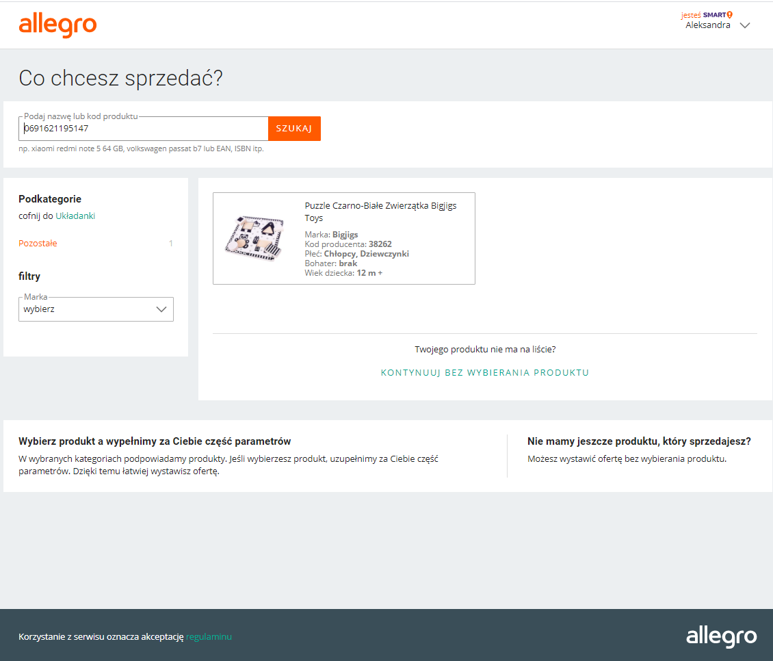Click the white Allegro logo in the footer

click(x=721, y=636)
